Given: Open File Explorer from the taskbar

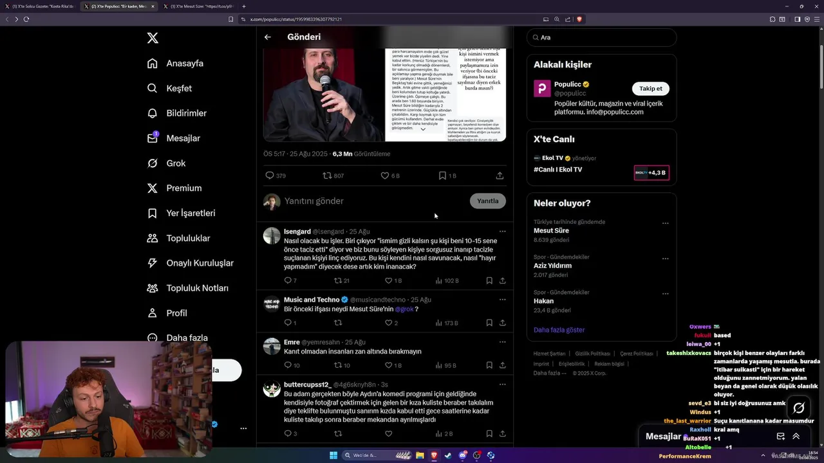Looking at the screenshot, I should [420, 455].
